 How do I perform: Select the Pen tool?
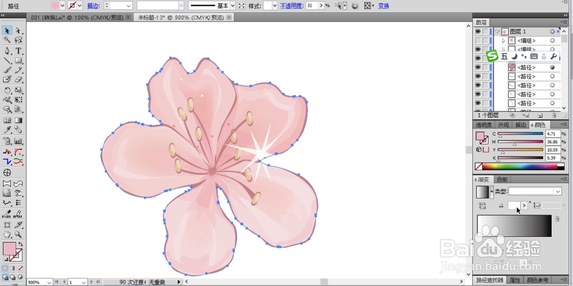coord(7,51)
